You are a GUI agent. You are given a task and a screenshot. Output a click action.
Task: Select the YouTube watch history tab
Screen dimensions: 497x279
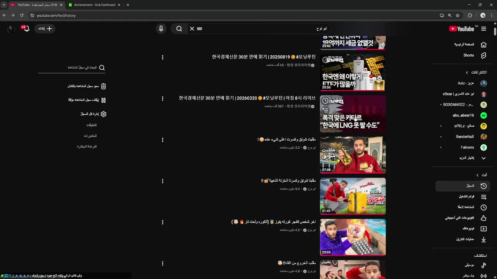[x=36, y=5]
